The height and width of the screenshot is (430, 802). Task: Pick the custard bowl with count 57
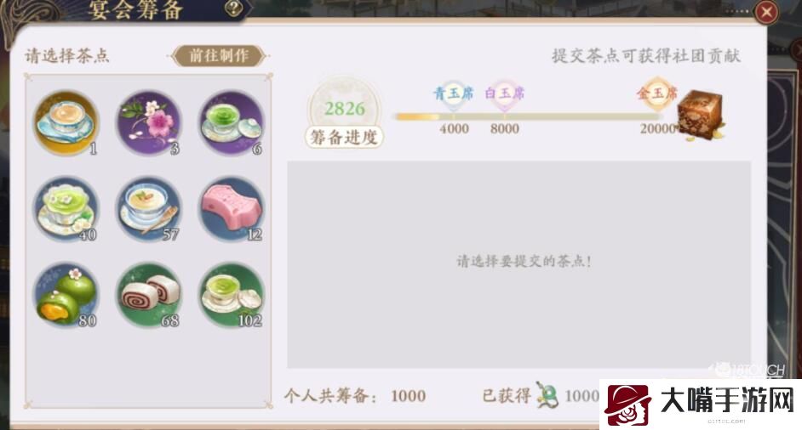(x=149, y=208)
